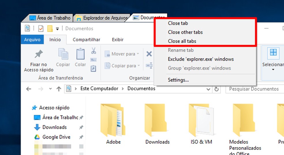Click the document icon in the title bar

(x=27, y=28)
